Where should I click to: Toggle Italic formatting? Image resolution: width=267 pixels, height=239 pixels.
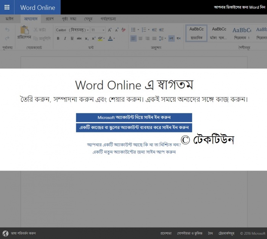65,38
